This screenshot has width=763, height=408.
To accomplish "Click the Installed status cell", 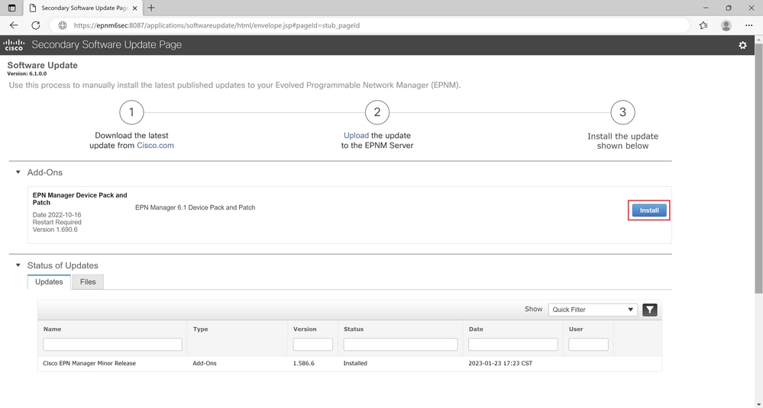I will coord(355,363).
